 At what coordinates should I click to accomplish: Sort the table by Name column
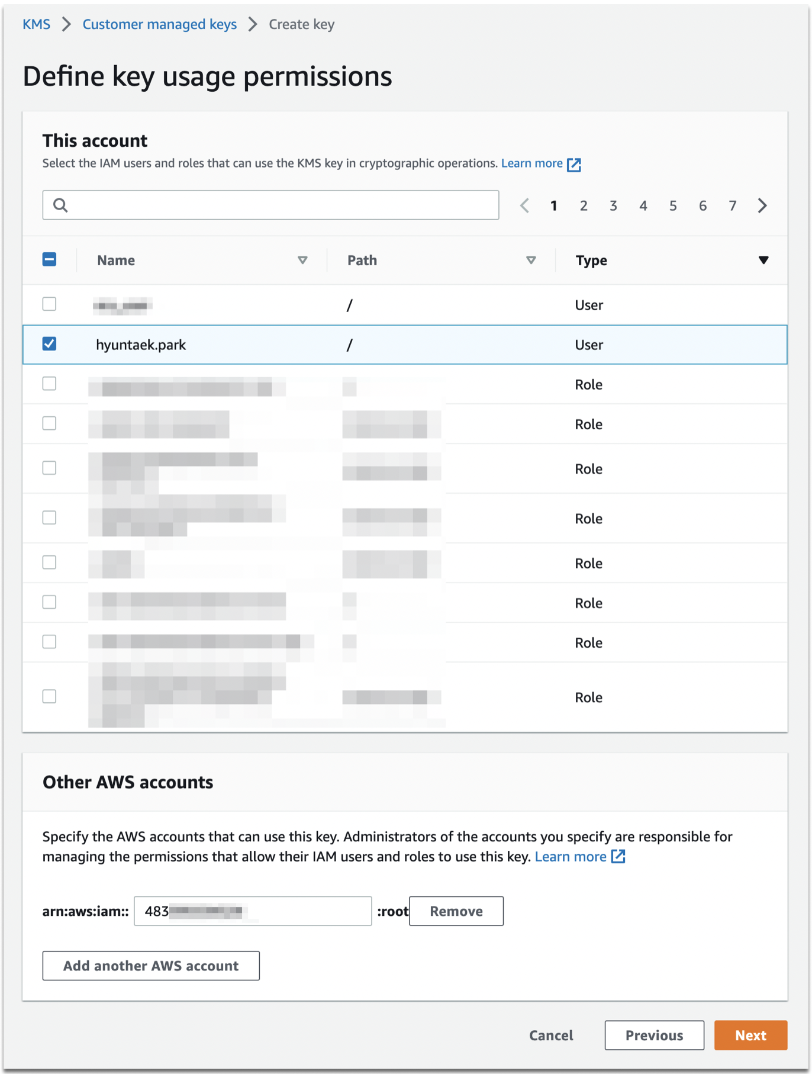(x=302, y=260)
